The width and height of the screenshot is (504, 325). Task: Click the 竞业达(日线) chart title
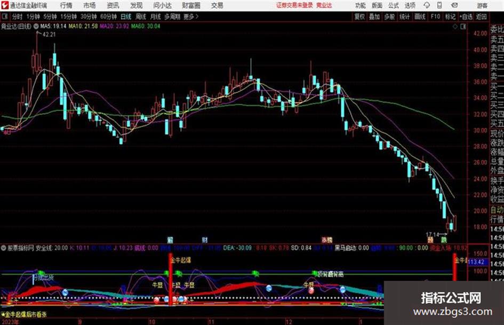point(16,26)
